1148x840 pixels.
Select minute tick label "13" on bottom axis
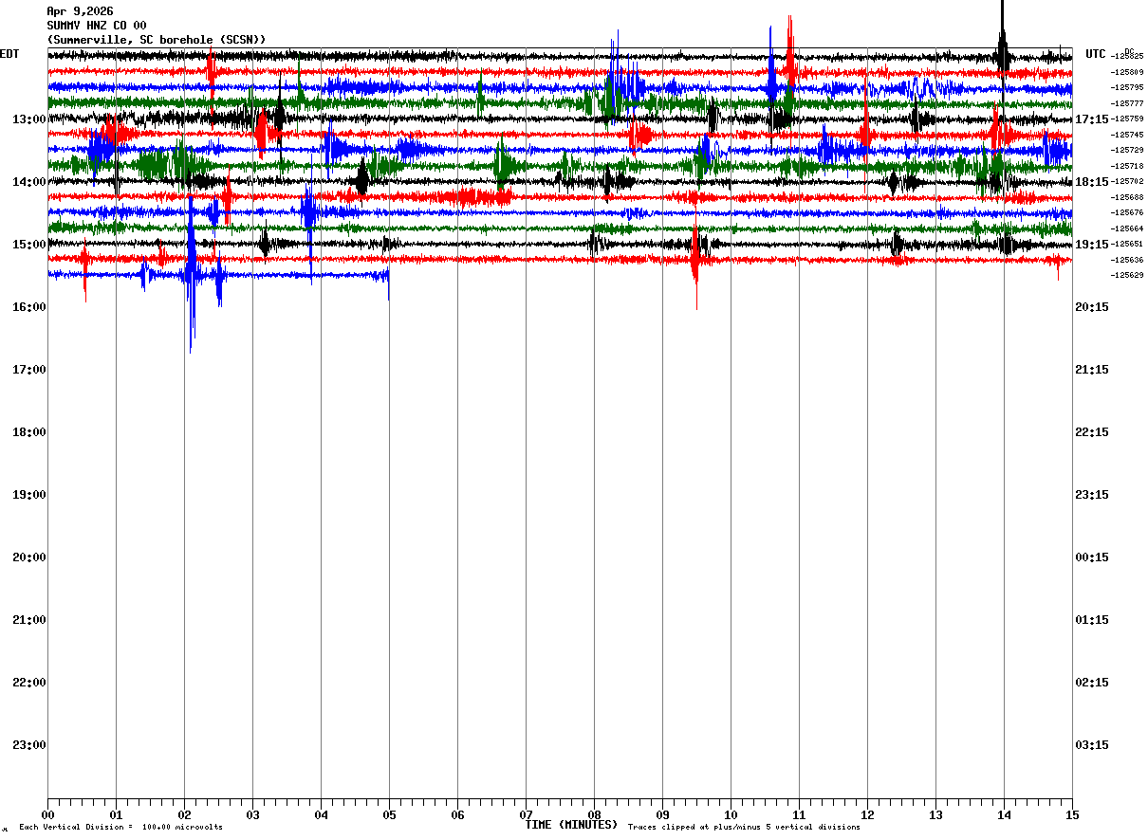pyautogui.click(x=935, y=814)
